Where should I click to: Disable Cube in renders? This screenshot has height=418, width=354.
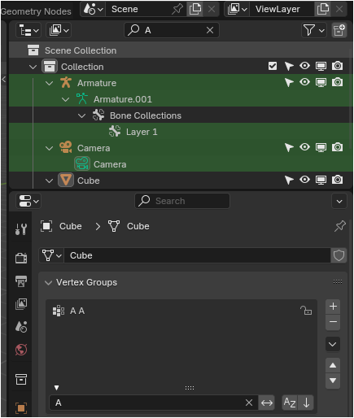point(337,180)
